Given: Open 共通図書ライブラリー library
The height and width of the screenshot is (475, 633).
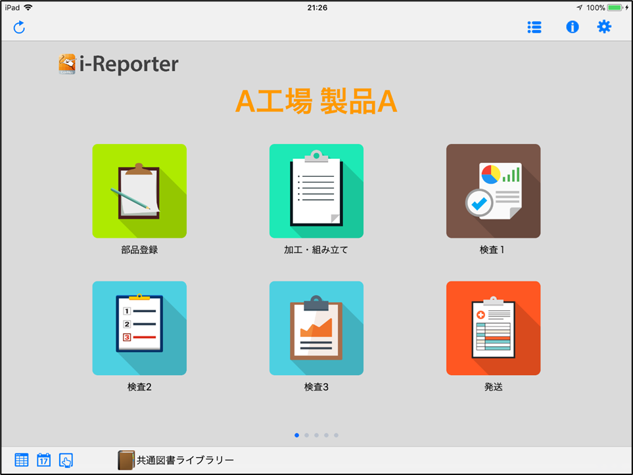Looking at the screenshot, I should click(x=176, y=461).
